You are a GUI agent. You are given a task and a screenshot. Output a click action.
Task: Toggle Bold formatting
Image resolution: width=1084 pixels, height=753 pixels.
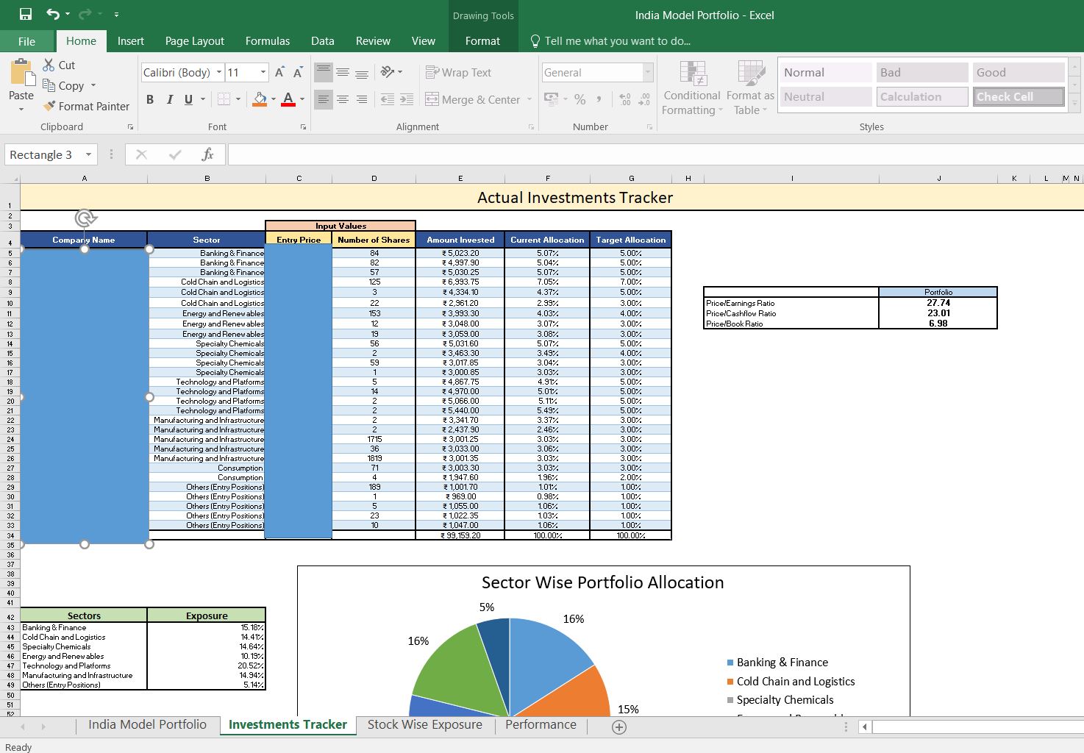click(150, 99)
